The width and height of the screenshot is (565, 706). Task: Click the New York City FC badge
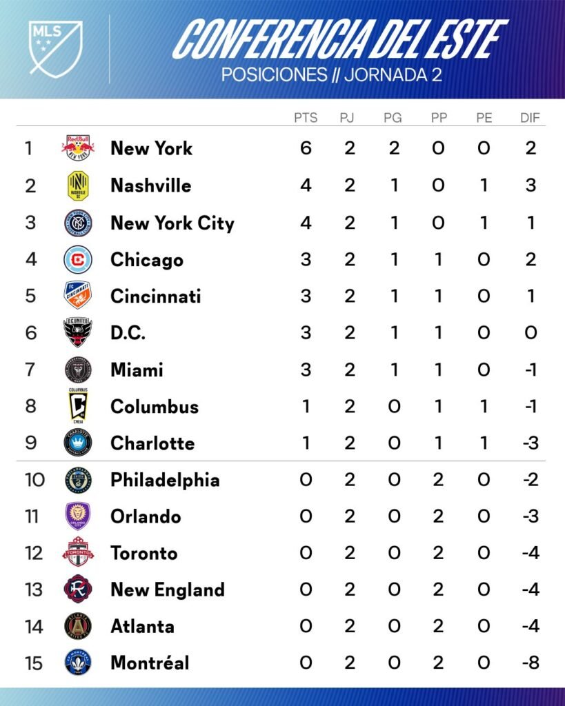pyautogui.click(x=78, y=222)
